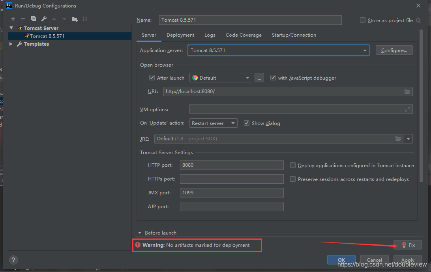Click the browse folder icon in the JRE field

click(398, 139)
